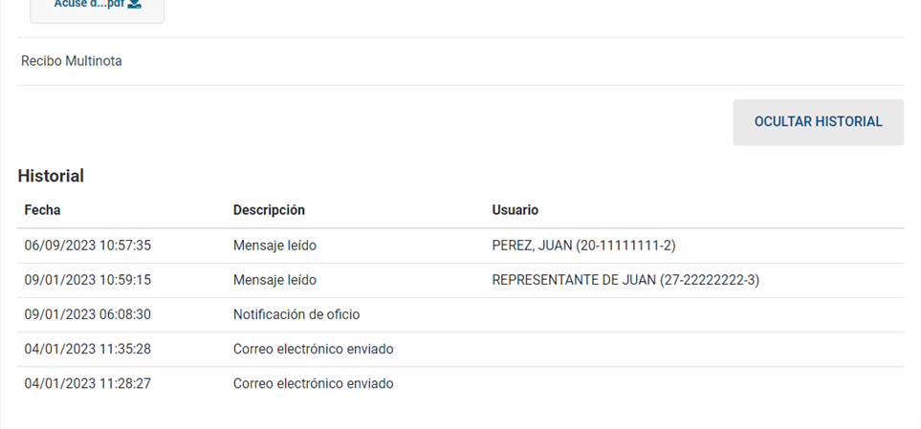This screenshot has width=921, height=429.
Task: Click the Notificación de oficio description
Action: 296,315
